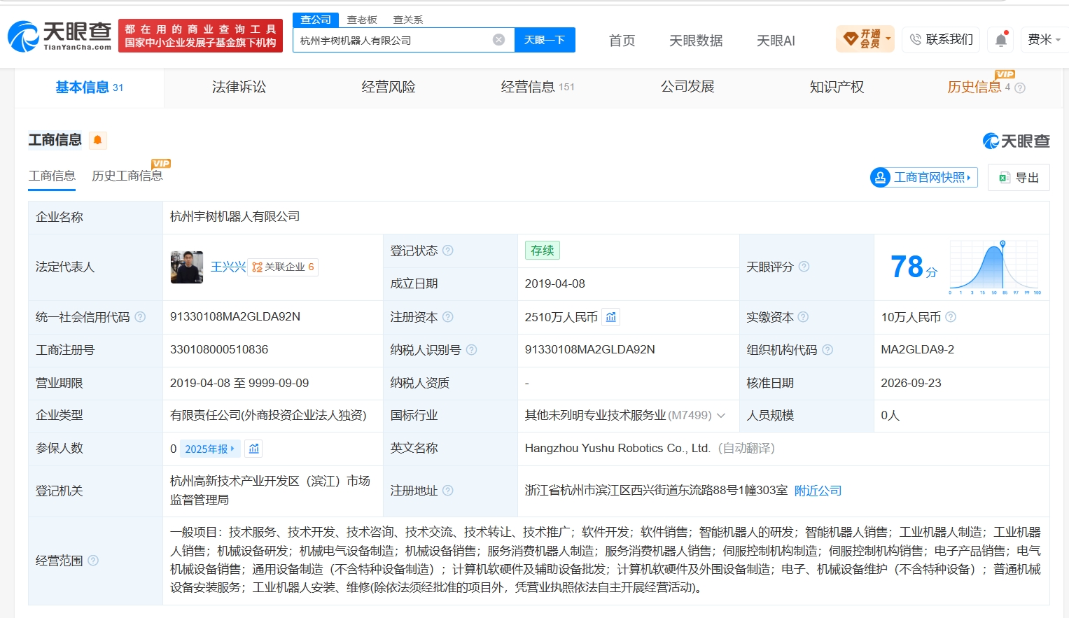Screen dimensions: 1069x618
Task: Click the help icon beside 登记状态
Action: pyautogui.click(x=448, y=251)
